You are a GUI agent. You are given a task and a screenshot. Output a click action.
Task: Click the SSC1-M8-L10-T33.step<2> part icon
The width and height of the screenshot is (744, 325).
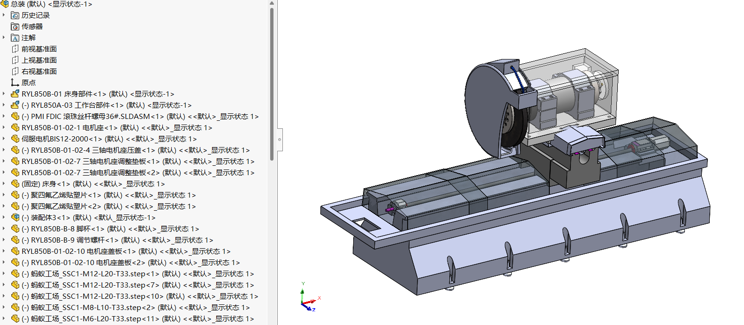point(15,308)
